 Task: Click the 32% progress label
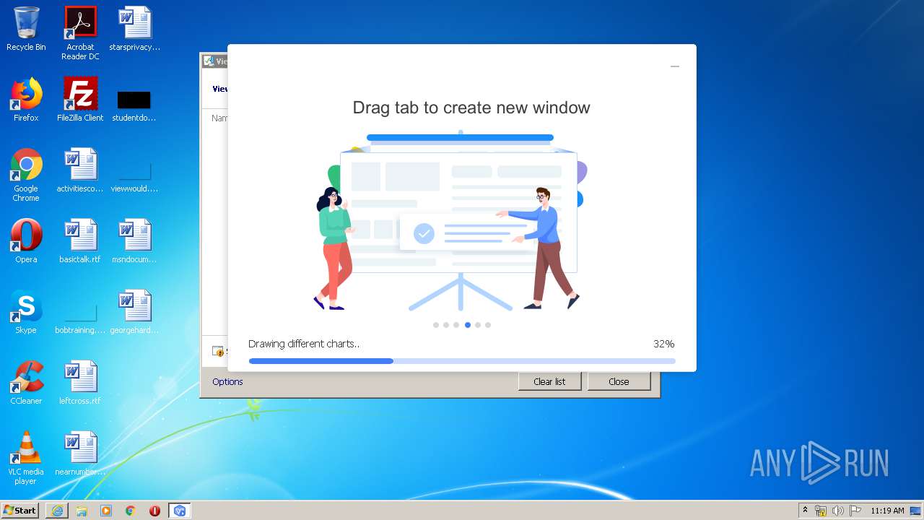tap(664, 344)
